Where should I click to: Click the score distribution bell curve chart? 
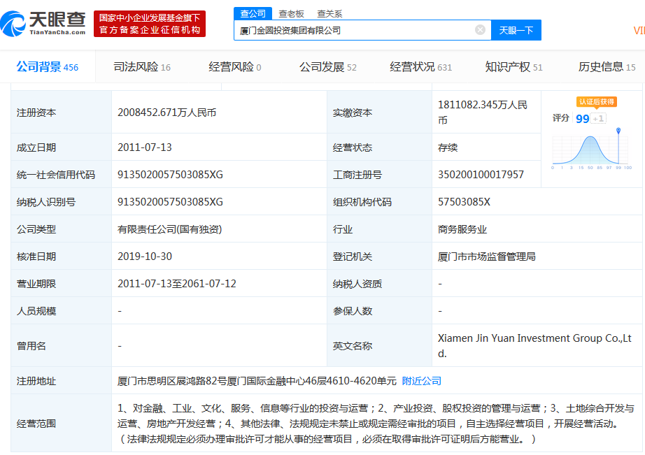pyautogui.click(x=590, y=150)
